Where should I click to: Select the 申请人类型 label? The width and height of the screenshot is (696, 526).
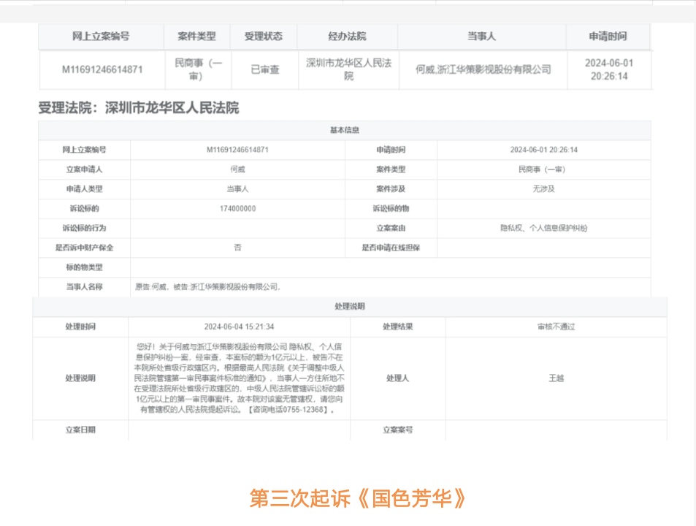pyautogui.click(x=84, y=189)
